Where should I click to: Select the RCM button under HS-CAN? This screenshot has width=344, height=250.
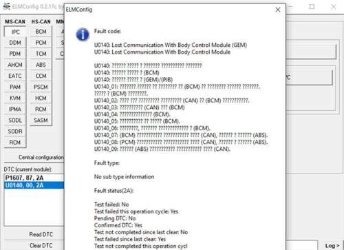click(41, 110)
